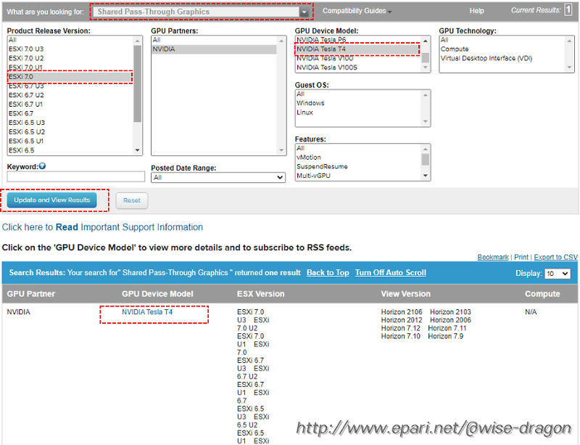Image resolution: width=580 pixels, height=445 pixels.
Task: Select ESXi 6.5 U2 release version
Action: point(70,132)
